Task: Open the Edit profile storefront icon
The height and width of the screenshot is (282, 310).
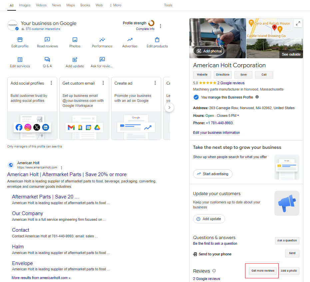Action: (20, 40)
